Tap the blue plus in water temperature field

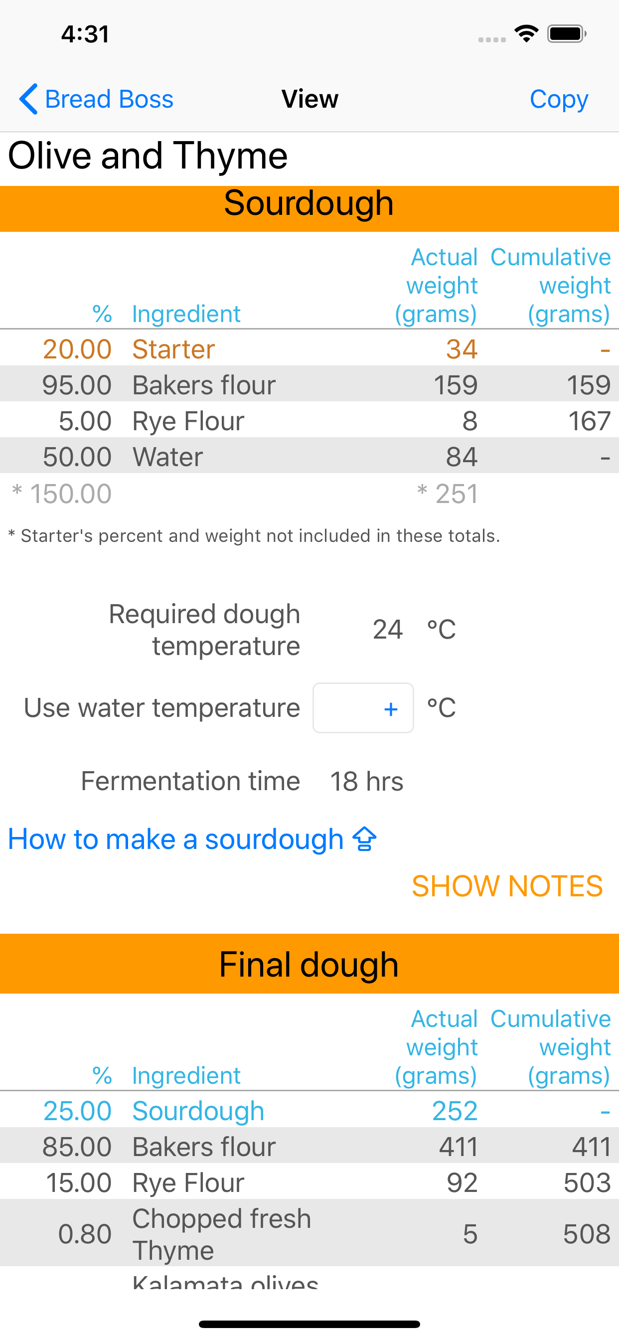point(390,708)
